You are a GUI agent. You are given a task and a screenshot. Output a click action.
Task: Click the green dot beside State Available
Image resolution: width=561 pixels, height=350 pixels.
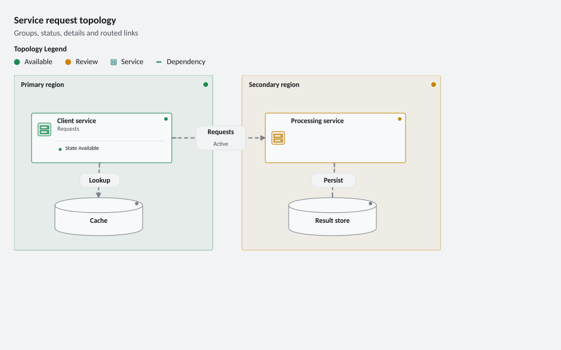click(x=60, y=149)
